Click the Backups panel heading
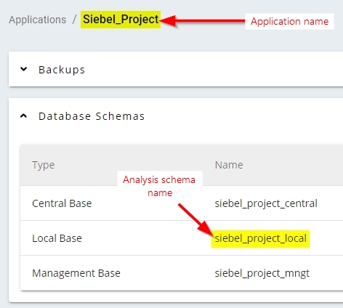Screen dimensions: 343x308 [x=62, y=70]
